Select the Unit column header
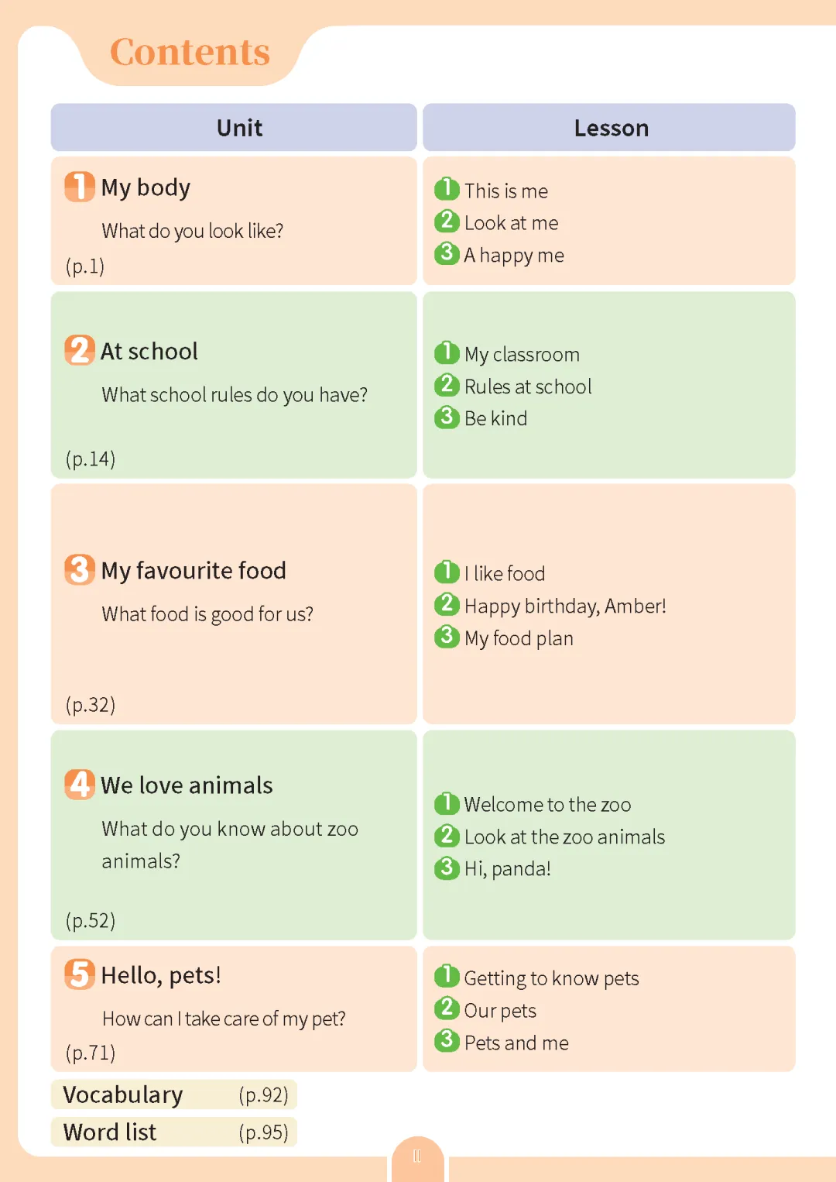836x1182 pixels. pyautogui.click(x=234, y=127)
